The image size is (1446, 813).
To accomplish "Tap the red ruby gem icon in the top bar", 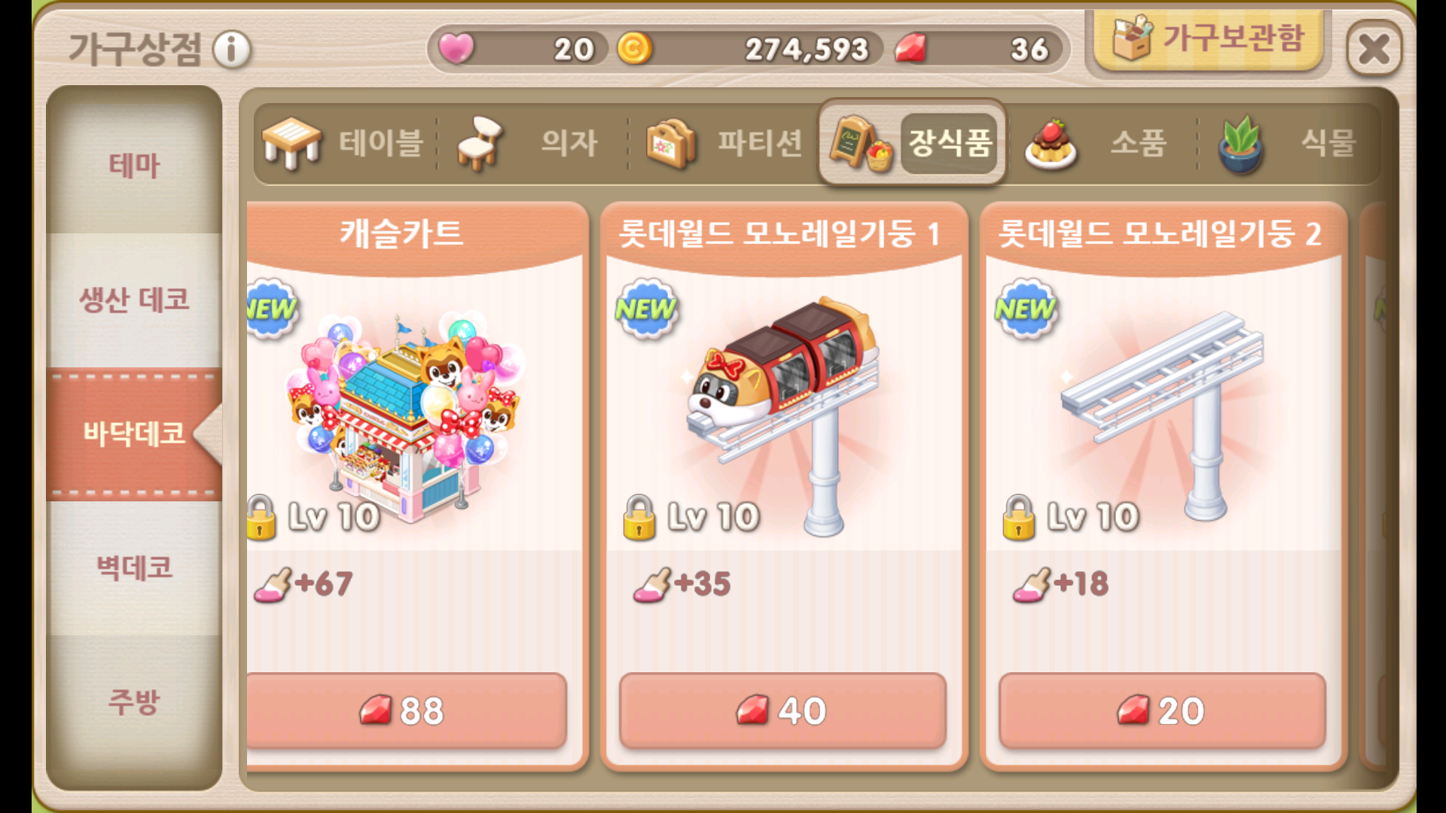I will tap(911, 49).
